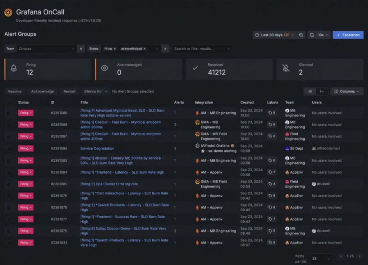Check the box for alert #2361081

(x=8, y=184)
